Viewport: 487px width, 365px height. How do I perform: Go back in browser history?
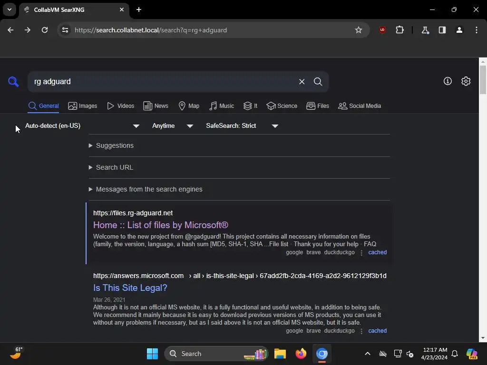pos(10,30)
